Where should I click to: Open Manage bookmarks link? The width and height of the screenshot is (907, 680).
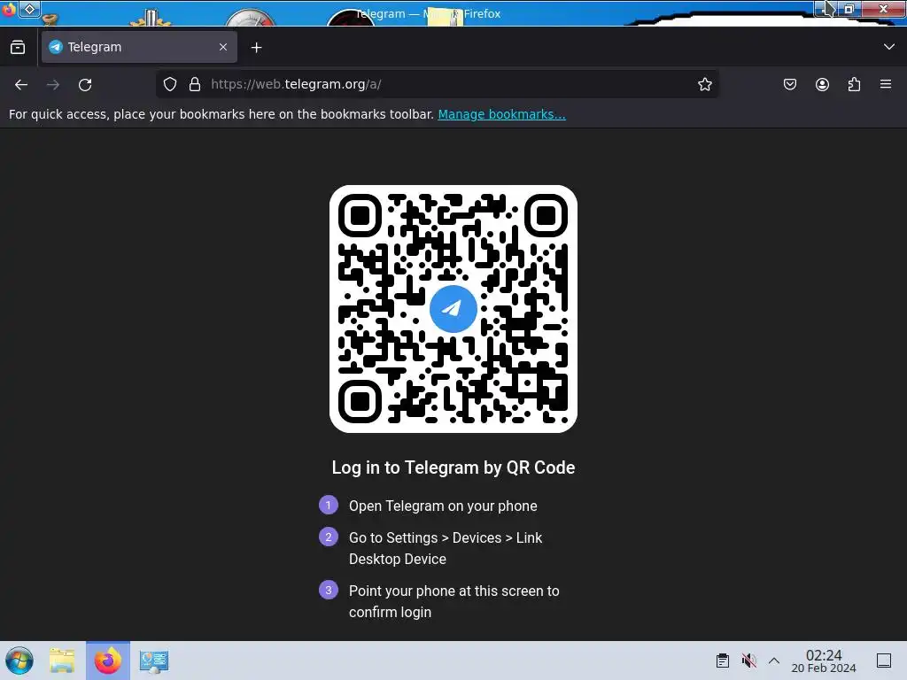coord(501,114)
